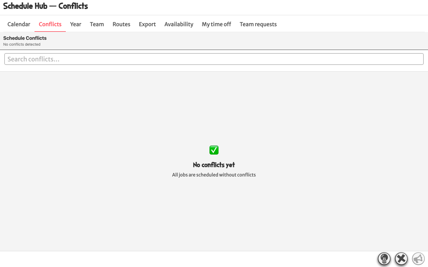This screenshot has width=428, height=267.
Task: Switch to the Year tab
Action: [76, 24]
